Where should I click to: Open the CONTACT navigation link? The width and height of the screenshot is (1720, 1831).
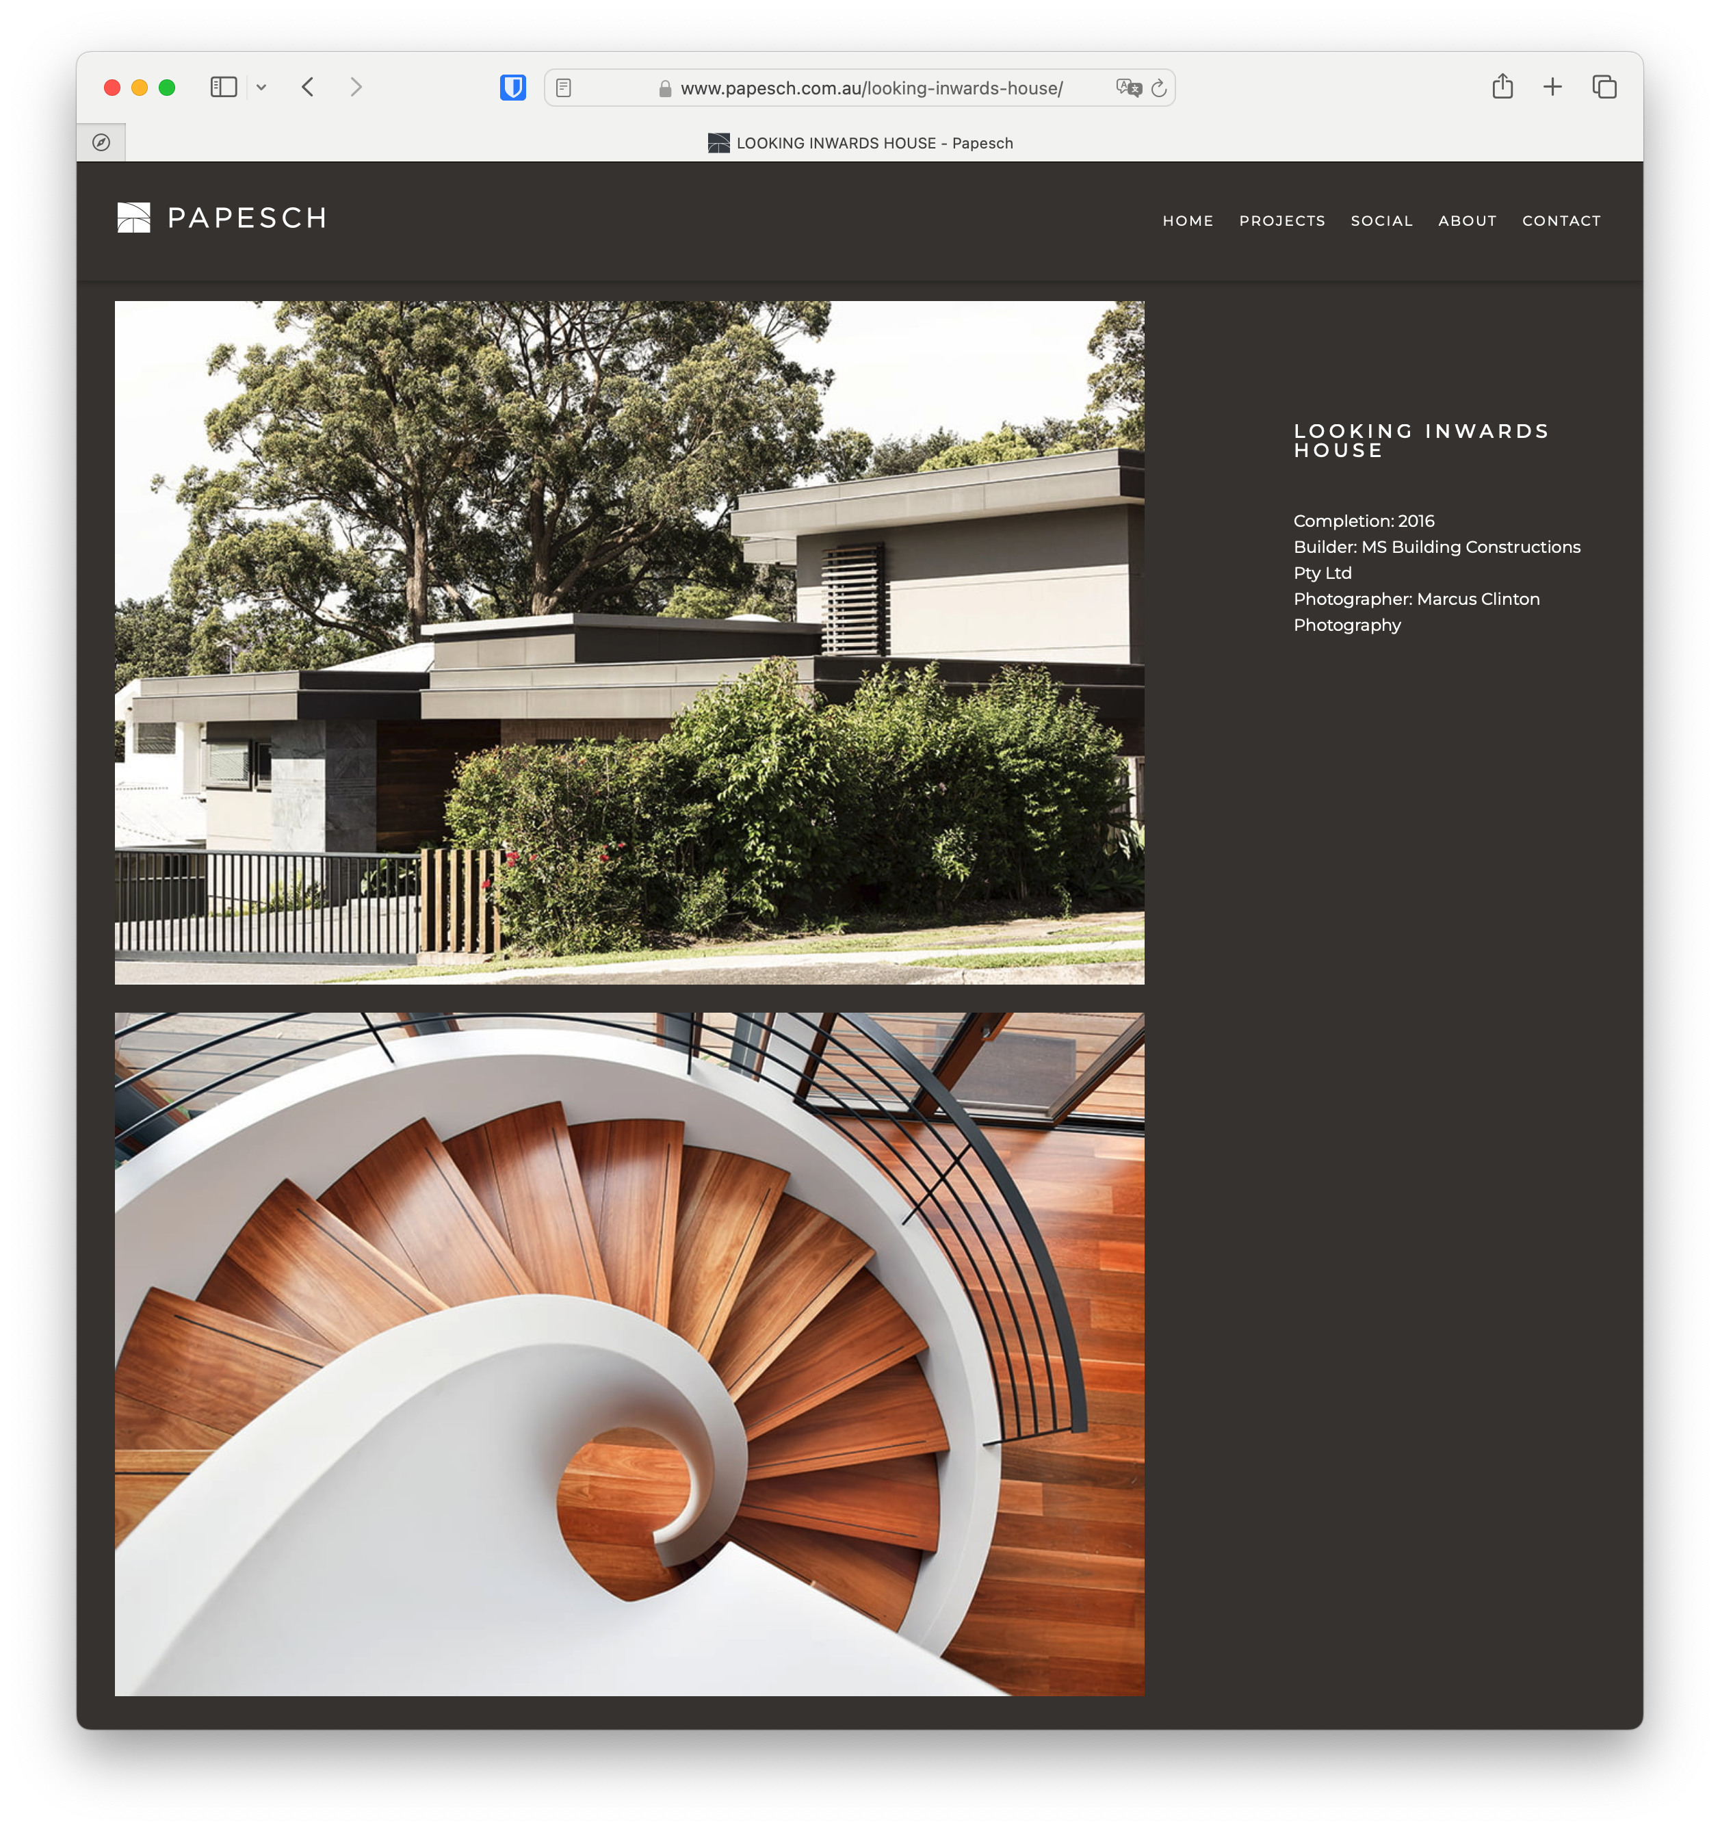[x=1561, y=221]
